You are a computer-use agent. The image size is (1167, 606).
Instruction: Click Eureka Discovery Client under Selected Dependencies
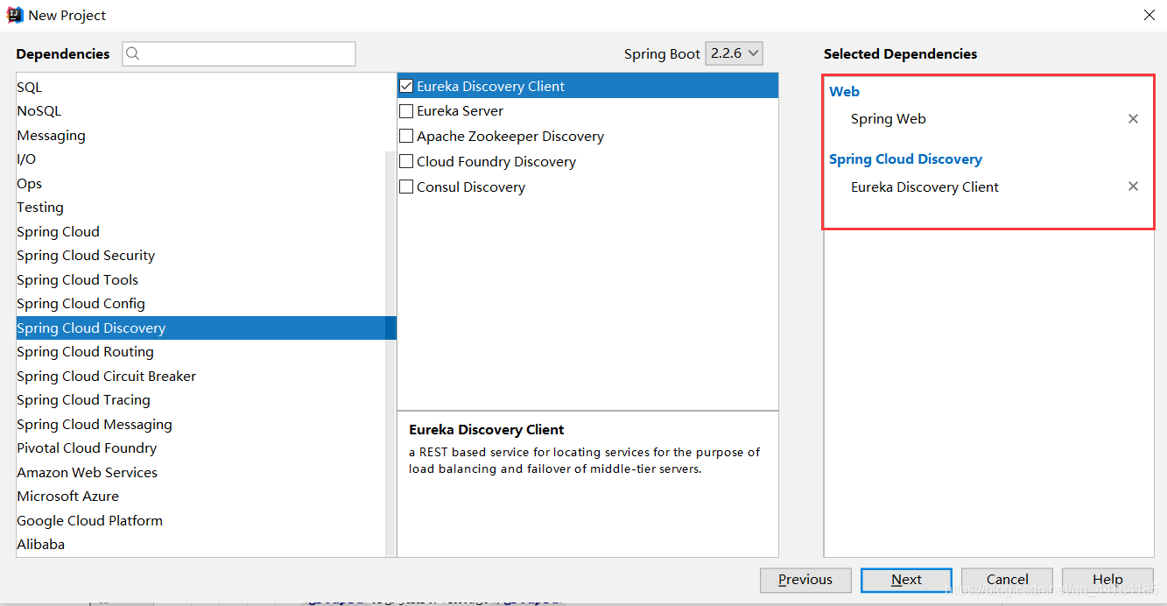tap(924, 187)
